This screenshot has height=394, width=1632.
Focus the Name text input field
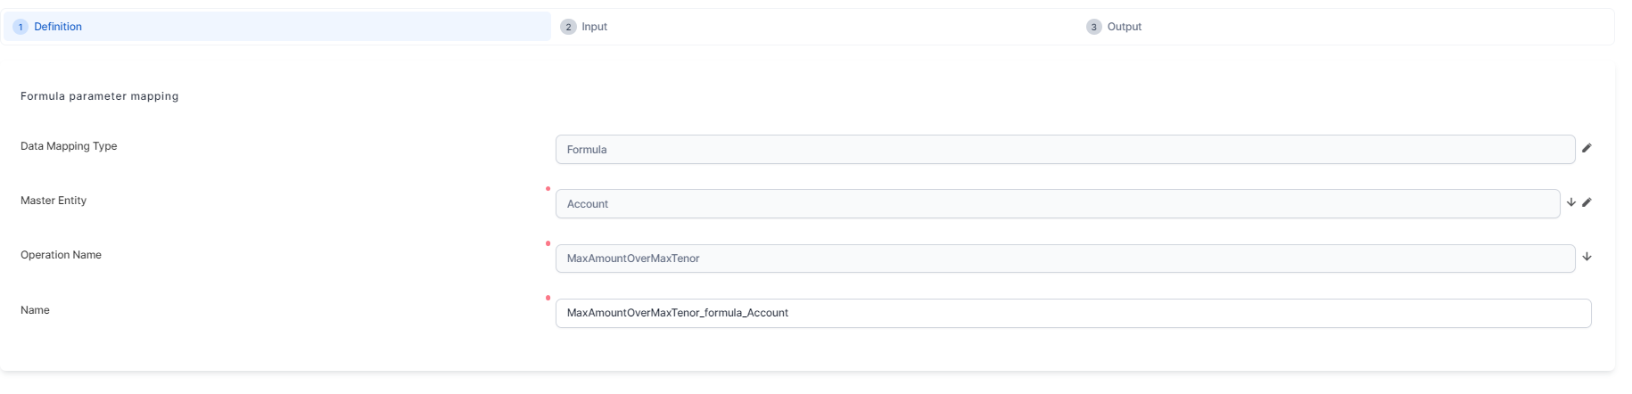(1072, 313)
